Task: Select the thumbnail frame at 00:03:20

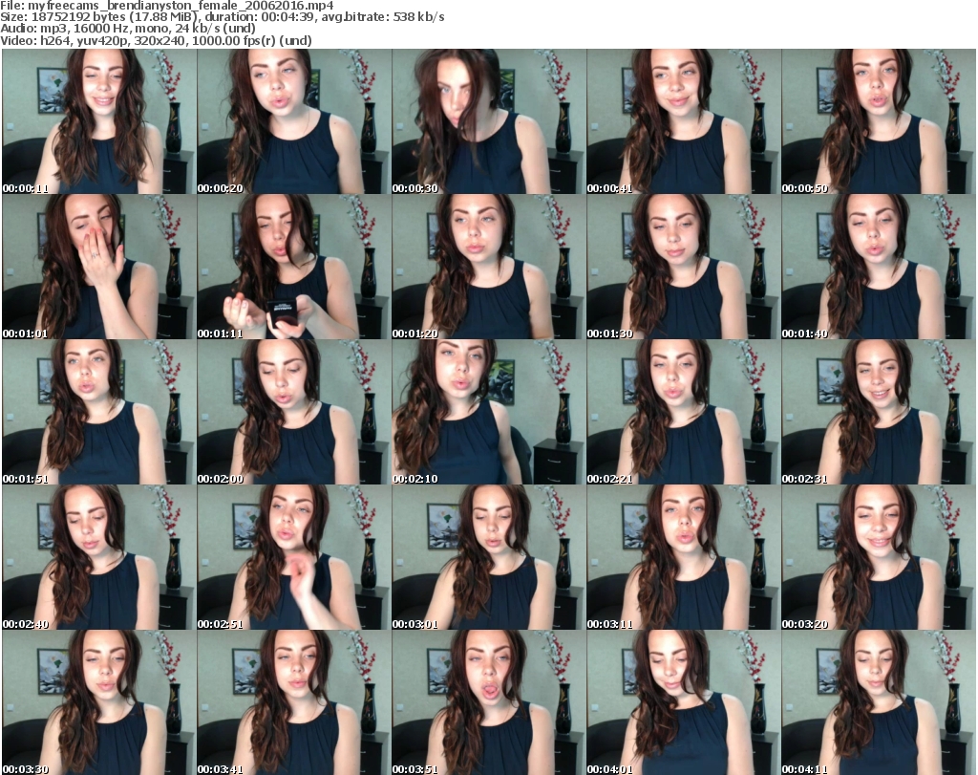Action: click(x=879, y=558)
